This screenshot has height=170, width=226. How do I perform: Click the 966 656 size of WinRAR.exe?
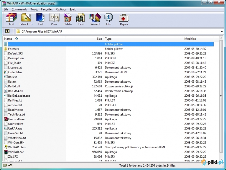[x=97, y=152]
